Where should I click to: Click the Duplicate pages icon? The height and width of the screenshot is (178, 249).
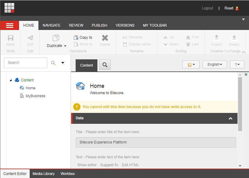pyautogui.click(x=56, y=38)
